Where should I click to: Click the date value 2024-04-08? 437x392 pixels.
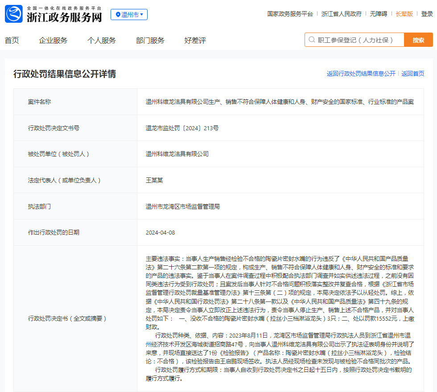pyautogui.click(x=160, y=232)
